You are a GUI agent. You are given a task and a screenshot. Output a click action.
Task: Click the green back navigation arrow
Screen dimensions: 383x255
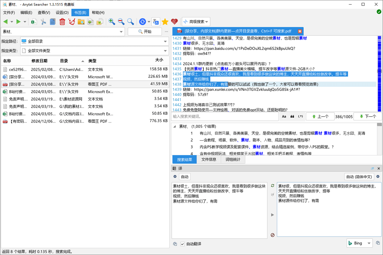click(5, 22)
